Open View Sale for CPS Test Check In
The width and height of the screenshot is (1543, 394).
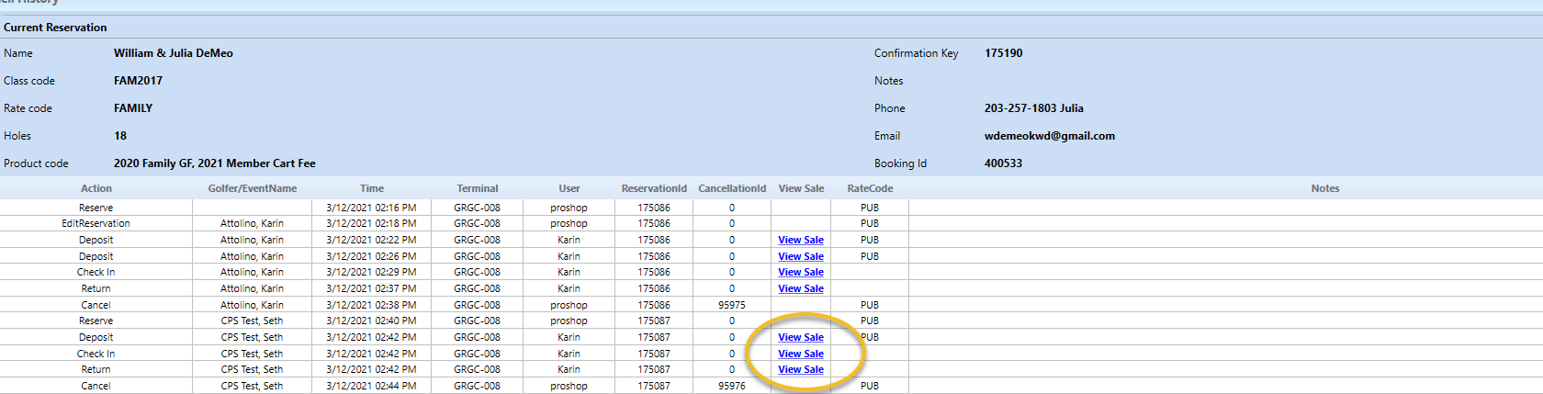coord(800,354)
